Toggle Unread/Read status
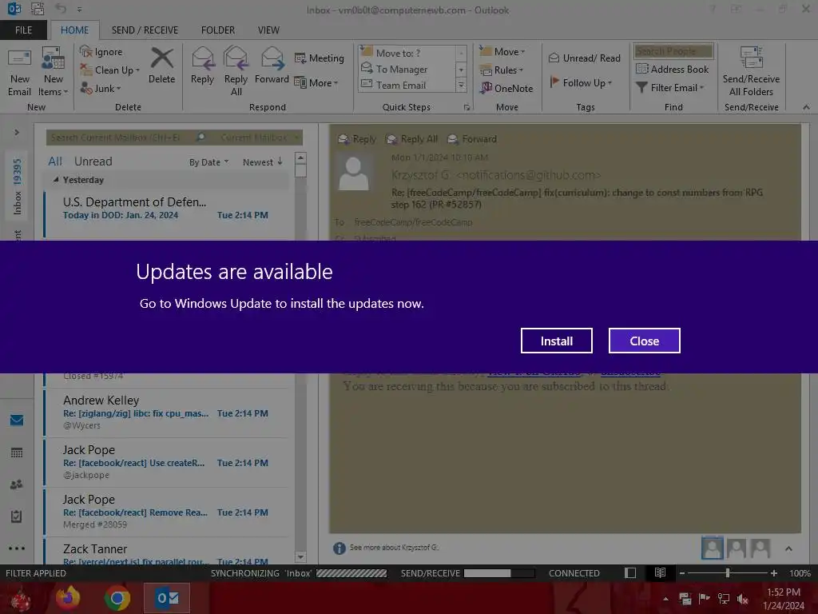 pyautogui.click(x=584, y=58)
